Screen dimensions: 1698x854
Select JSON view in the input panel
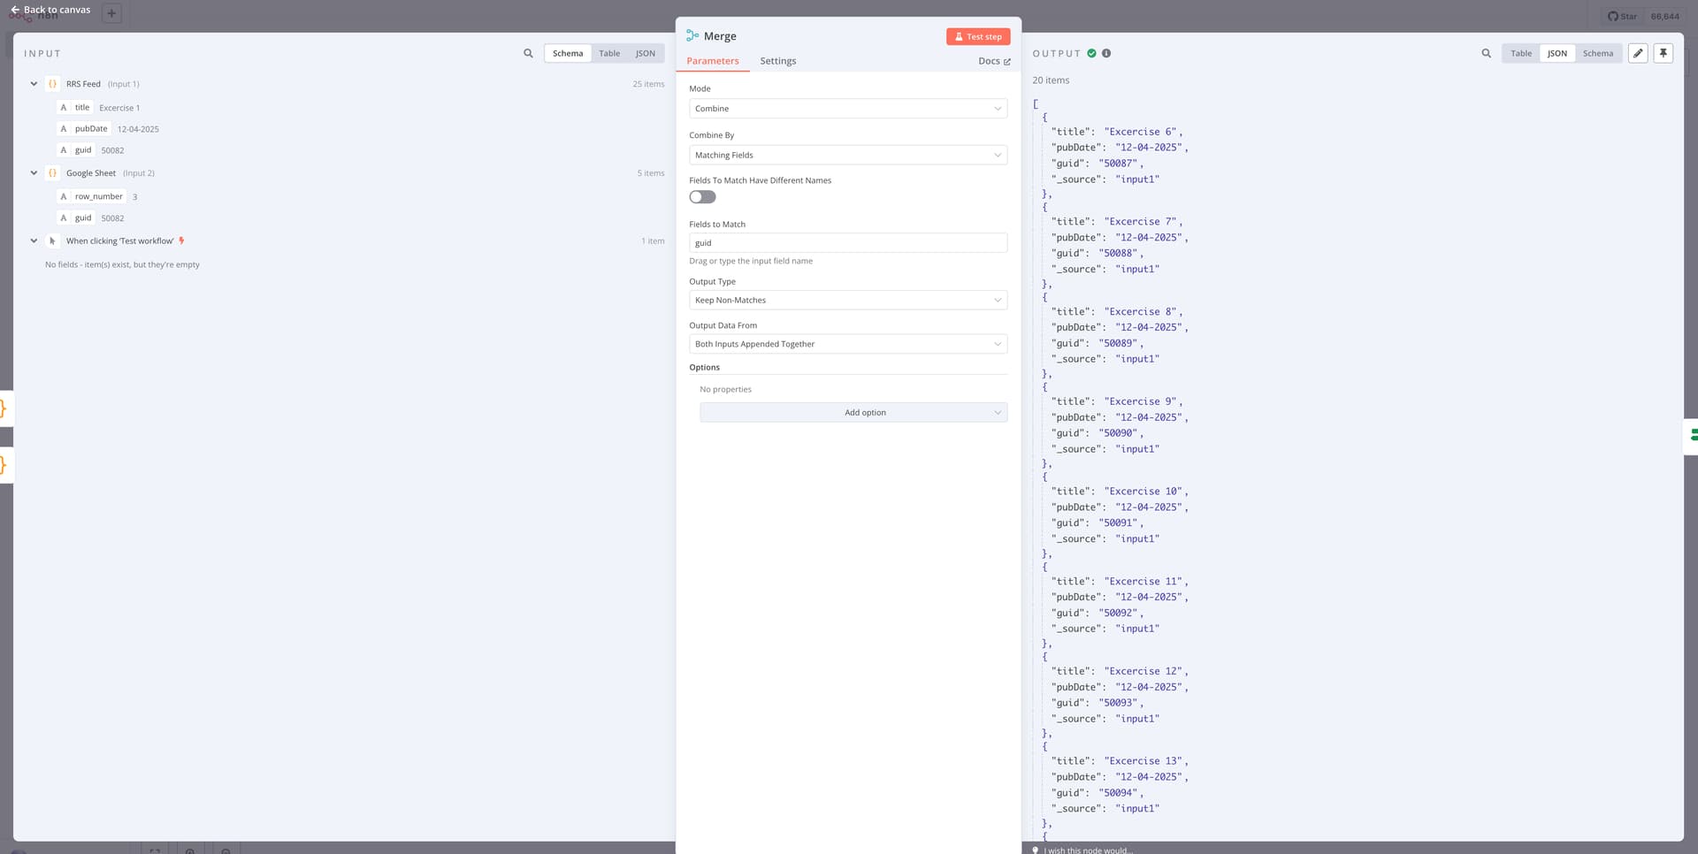646,53
